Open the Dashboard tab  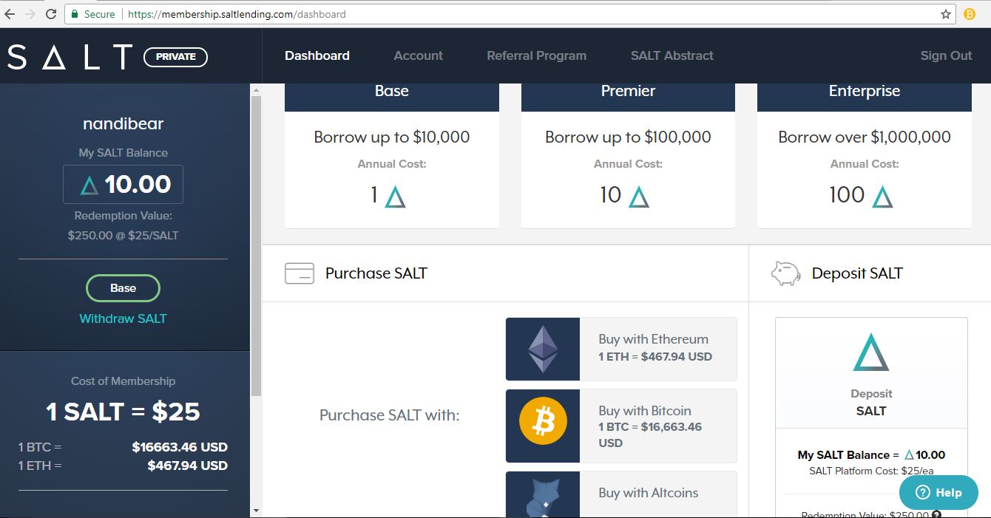[317, 55]
